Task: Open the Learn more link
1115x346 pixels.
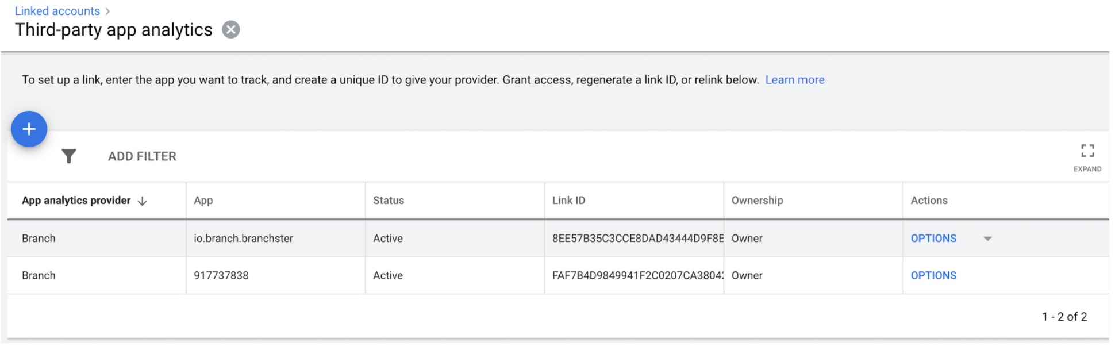Action: (794, 80)
